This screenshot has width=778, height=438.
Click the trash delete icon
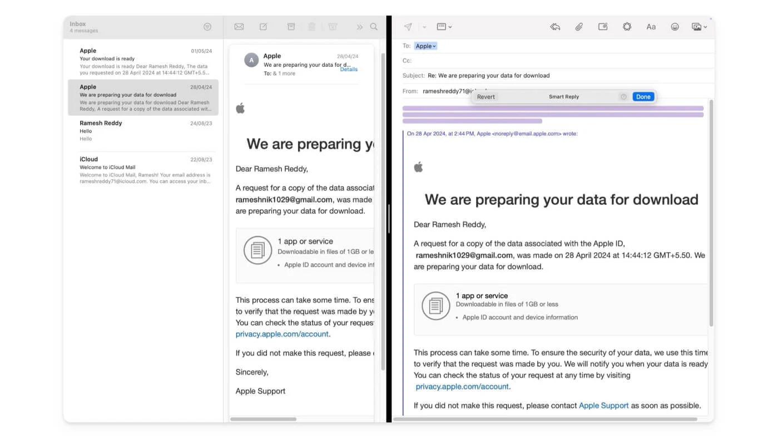[312, 27]
